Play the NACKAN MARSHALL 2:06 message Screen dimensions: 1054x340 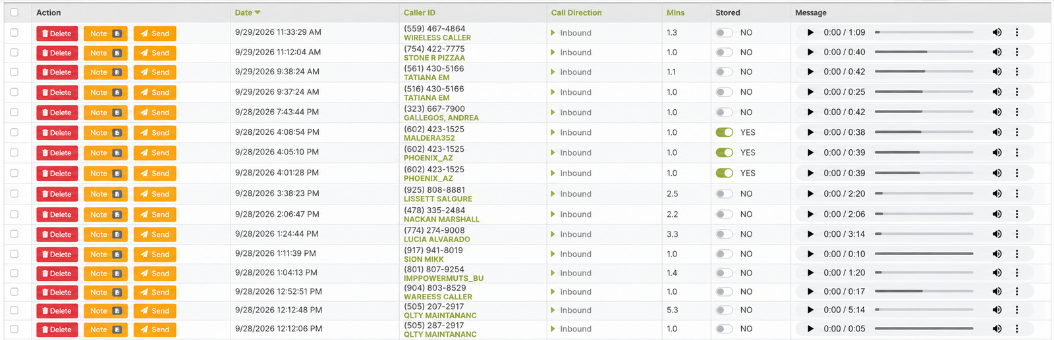pos(810,214)
